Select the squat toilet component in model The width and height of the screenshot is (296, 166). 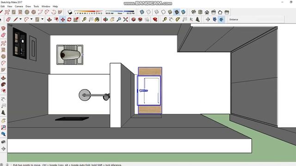pos(70,55)
